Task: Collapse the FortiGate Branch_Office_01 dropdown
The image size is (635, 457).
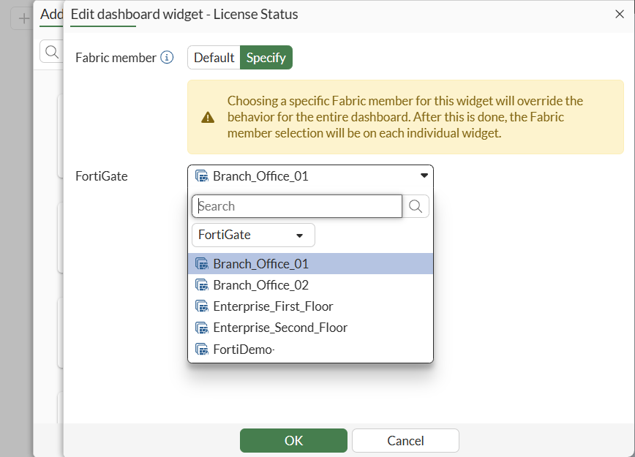Action: coord(310,175)
